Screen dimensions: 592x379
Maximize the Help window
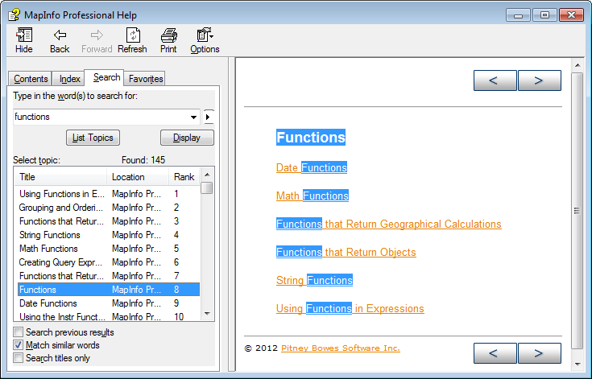[x=544, y=15]
